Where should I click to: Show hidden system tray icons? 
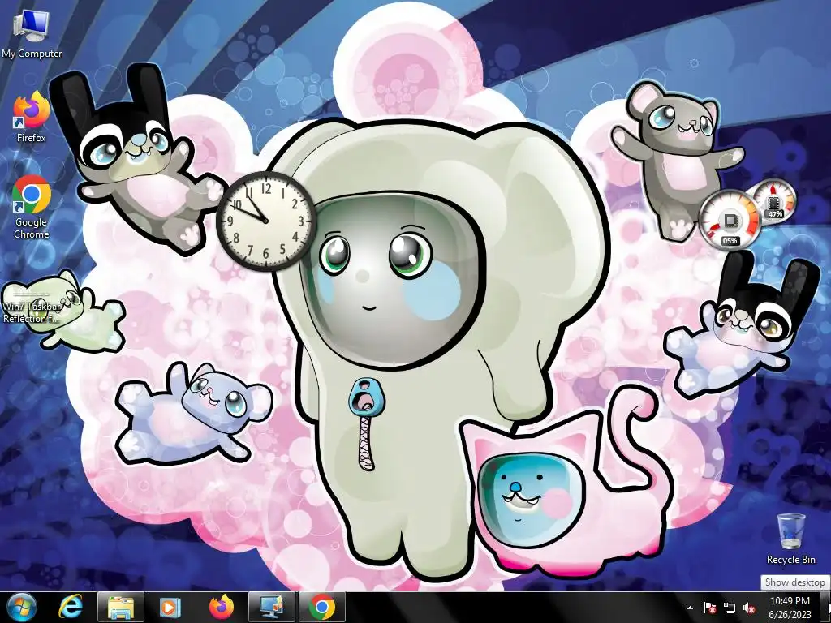[690, 608]
